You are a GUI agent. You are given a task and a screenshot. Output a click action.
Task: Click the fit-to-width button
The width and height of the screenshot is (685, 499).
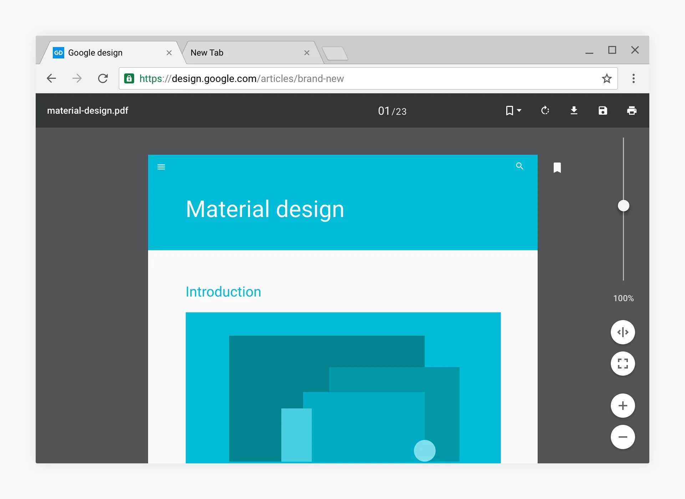coord(623,332)
